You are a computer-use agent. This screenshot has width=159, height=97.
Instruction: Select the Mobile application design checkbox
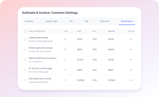25,50
